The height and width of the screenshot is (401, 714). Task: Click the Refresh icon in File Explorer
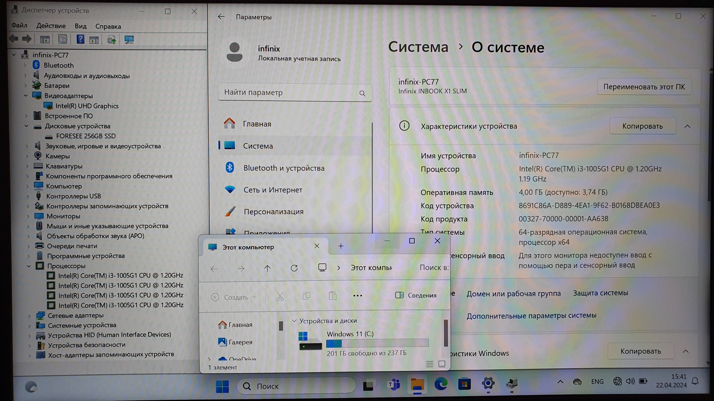(x=294, y=268)
